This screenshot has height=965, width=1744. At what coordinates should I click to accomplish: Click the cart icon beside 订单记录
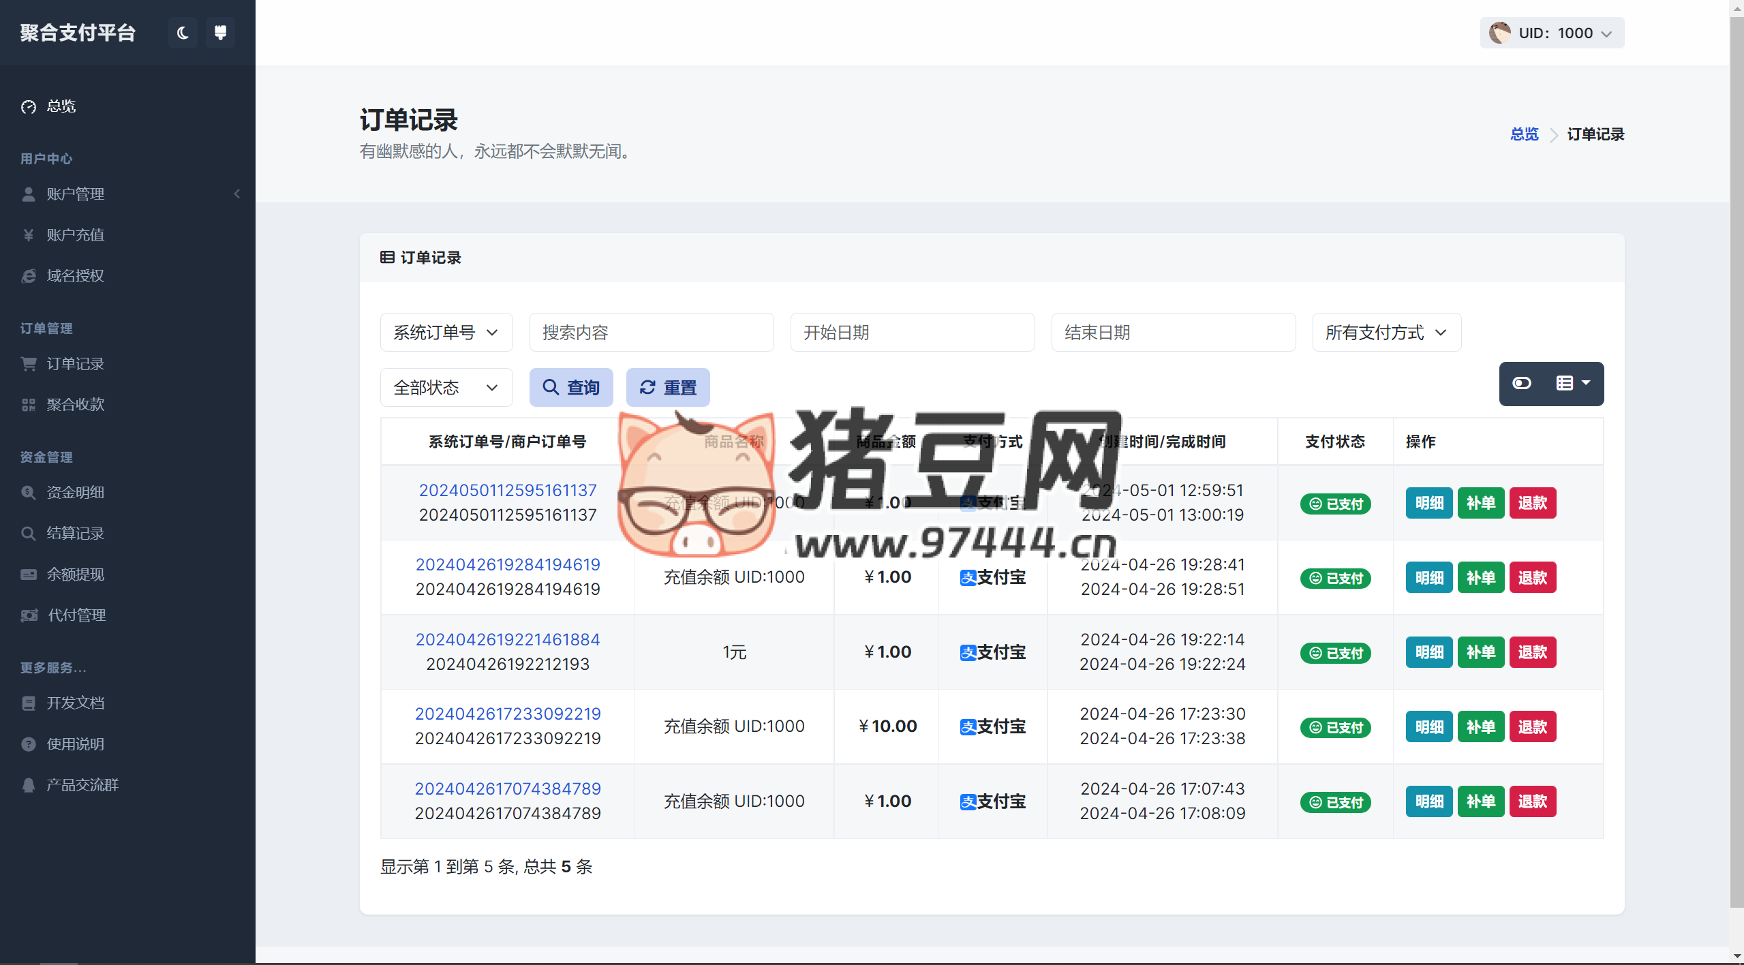[x=29, y=364]
